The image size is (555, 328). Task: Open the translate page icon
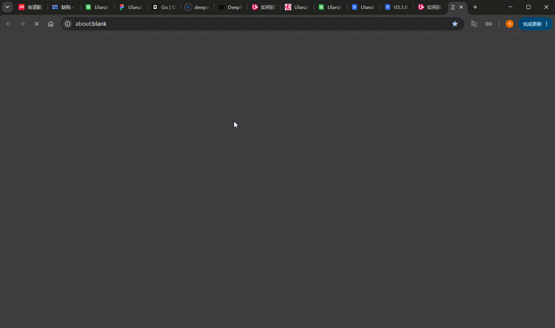click(x=474, y=24)
